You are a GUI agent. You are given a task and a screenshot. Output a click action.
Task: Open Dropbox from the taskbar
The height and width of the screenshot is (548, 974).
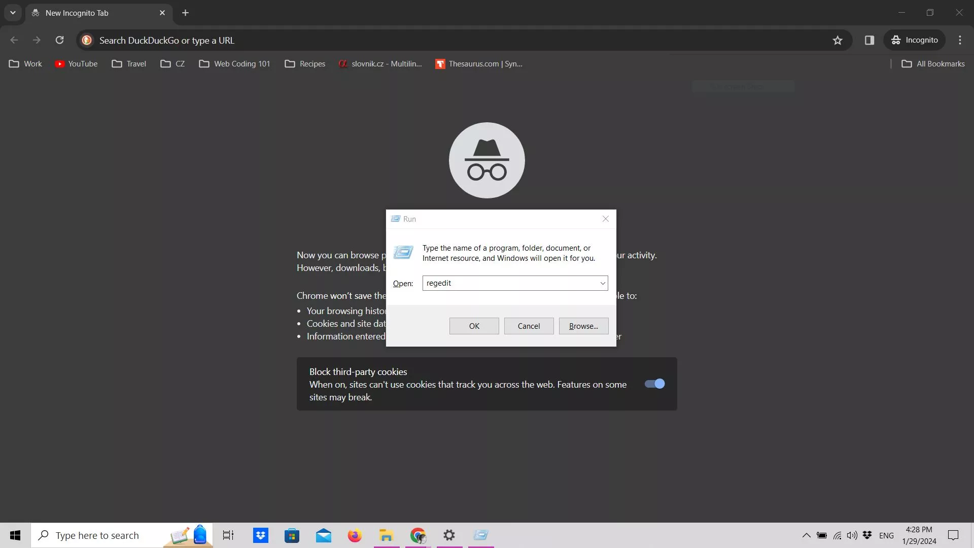pyautogui.click(x=260, y=535)
